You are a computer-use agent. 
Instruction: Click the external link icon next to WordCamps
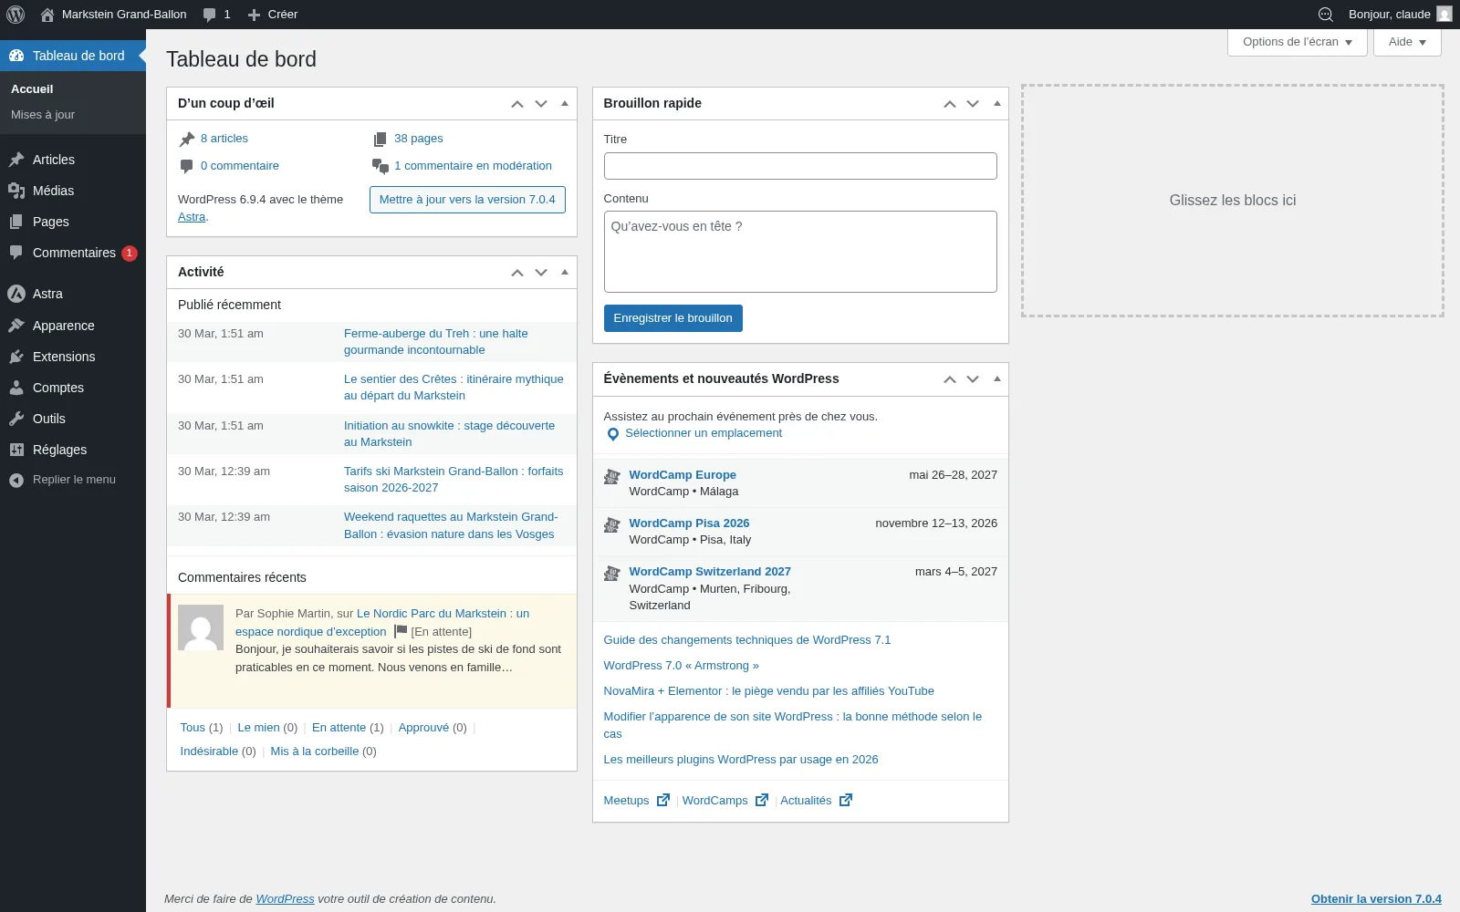point(761,800)
